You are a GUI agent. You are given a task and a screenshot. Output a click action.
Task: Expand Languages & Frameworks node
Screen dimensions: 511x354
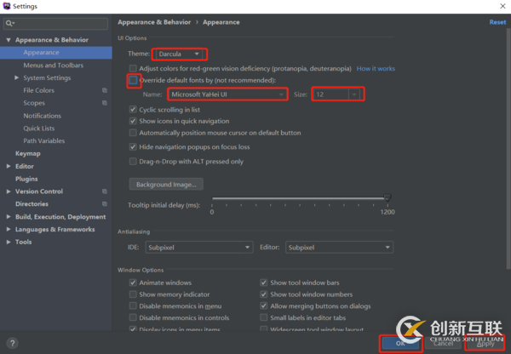pos(9,229)
